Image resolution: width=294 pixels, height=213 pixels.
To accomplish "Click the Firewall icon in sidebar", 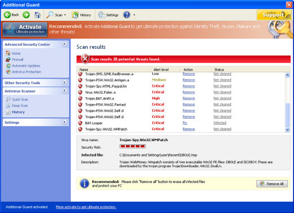I will tap(8, 59).
